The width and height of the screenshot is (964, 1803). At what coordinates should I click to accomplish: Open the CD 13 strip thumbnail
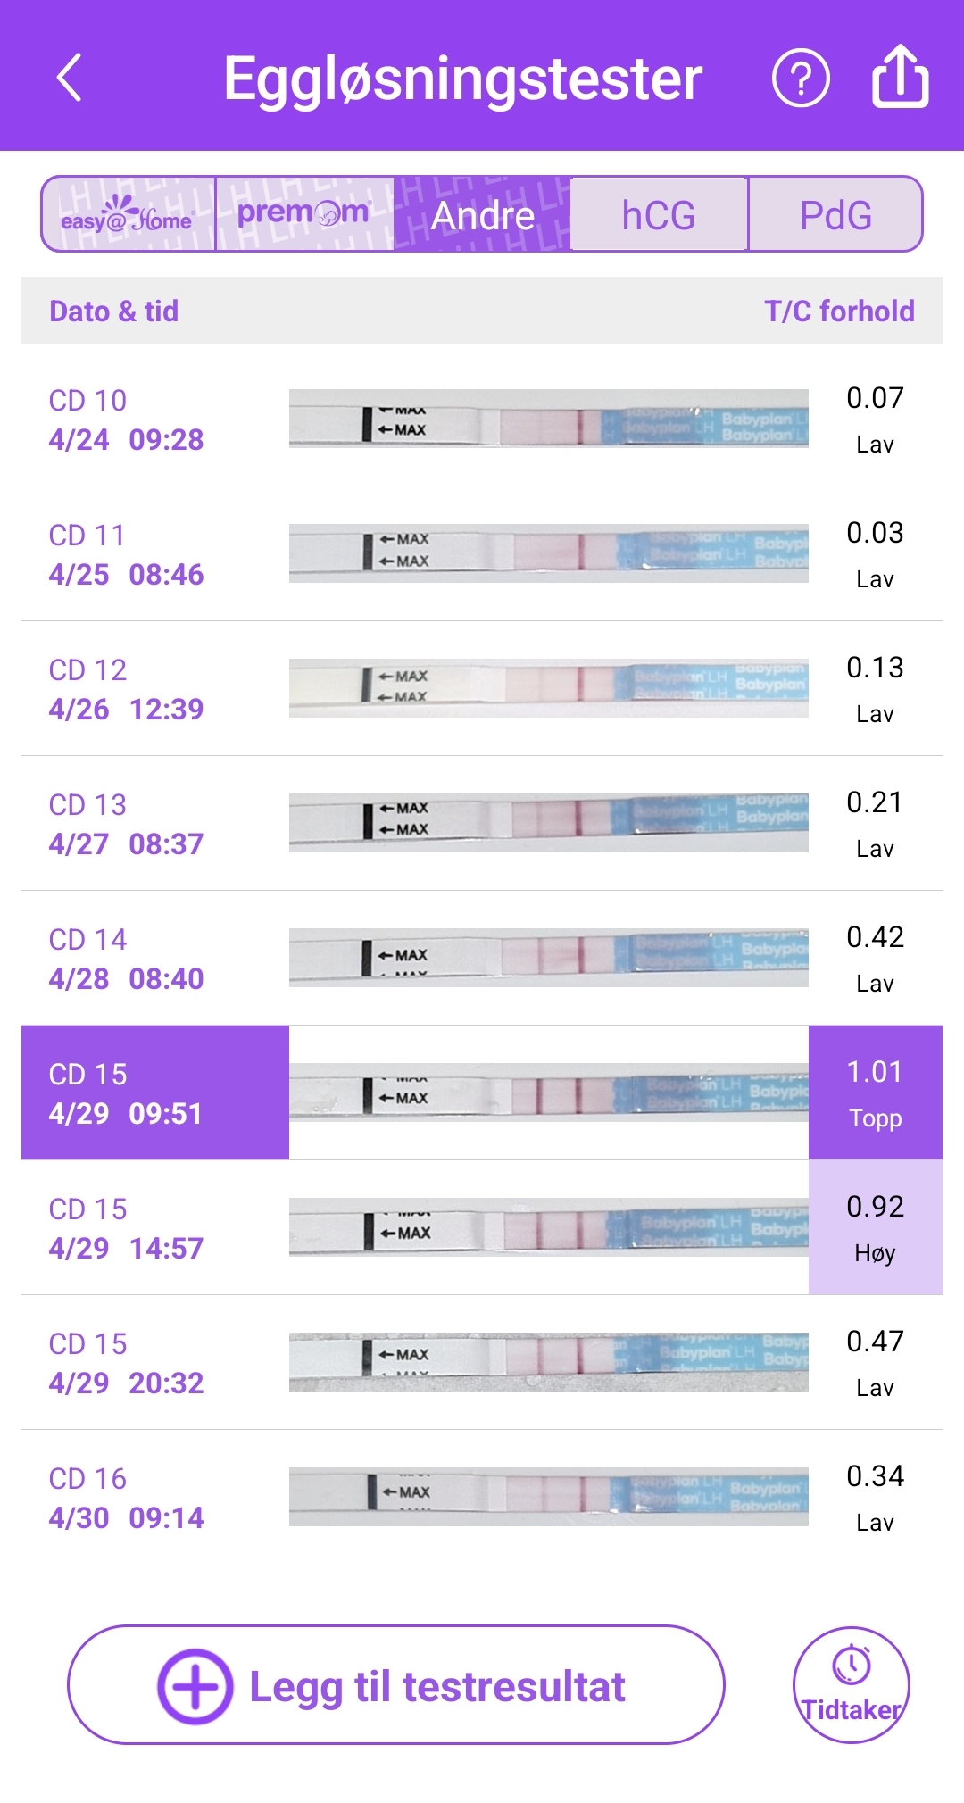coord(548,822)
